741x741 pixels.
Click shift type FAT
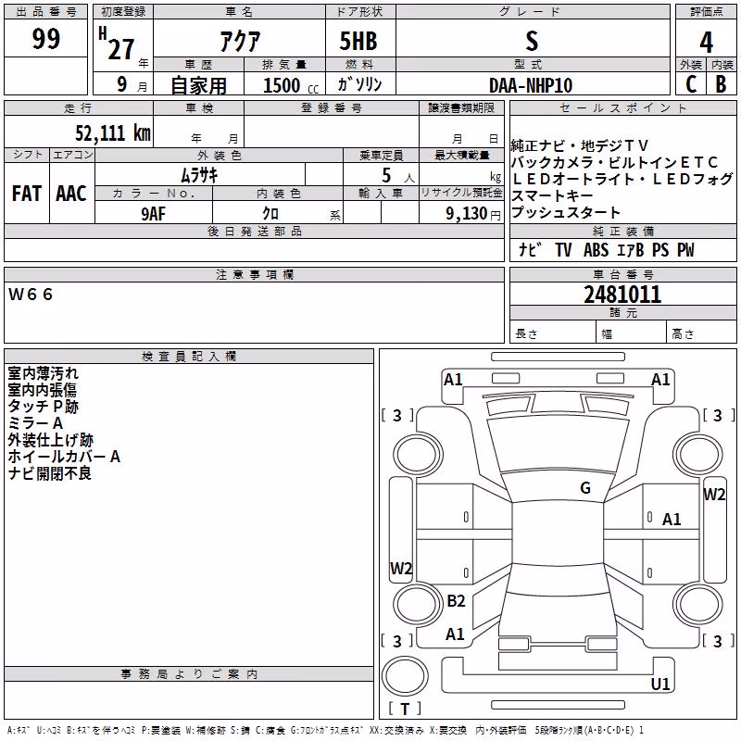27,194
